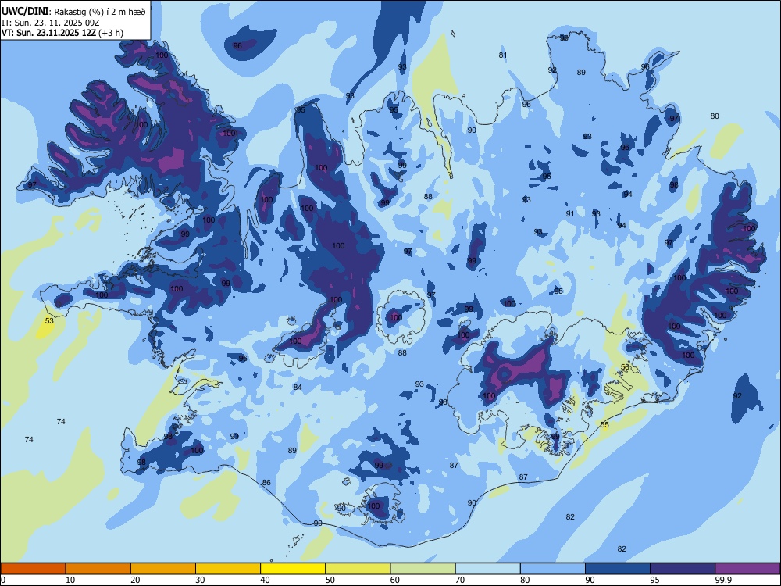Click the legend scale label 70
Screen dimensions: 781x586
460,580
